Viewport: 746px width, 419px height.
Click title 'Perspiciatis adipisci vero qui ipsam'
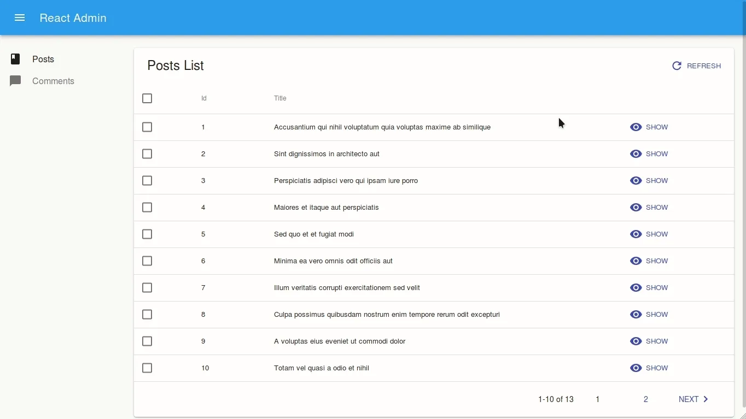coord(346,181)
